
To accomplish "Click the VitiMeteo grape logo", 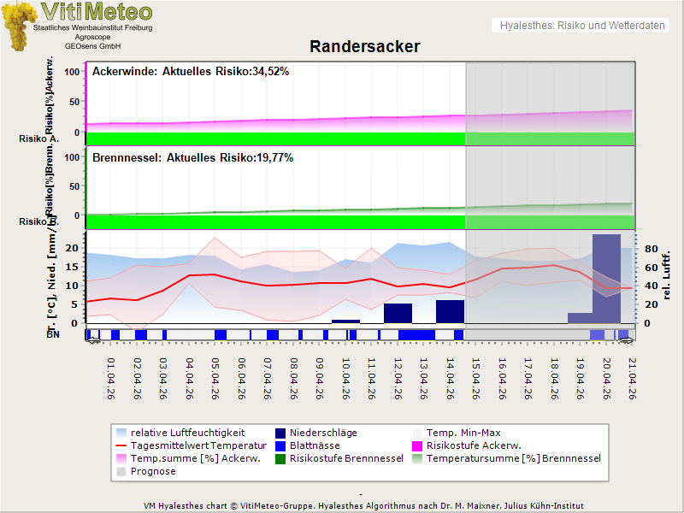I will click(x=19, y=26).
